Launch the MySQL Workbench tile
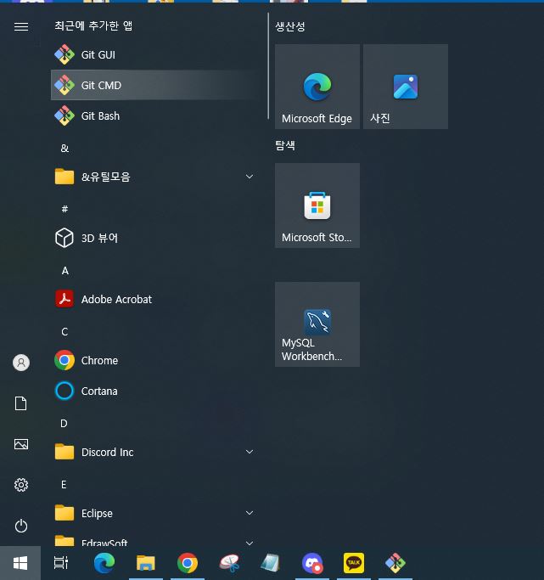The height and width of the screenshot is (580, 544). [x=317, y=324]
